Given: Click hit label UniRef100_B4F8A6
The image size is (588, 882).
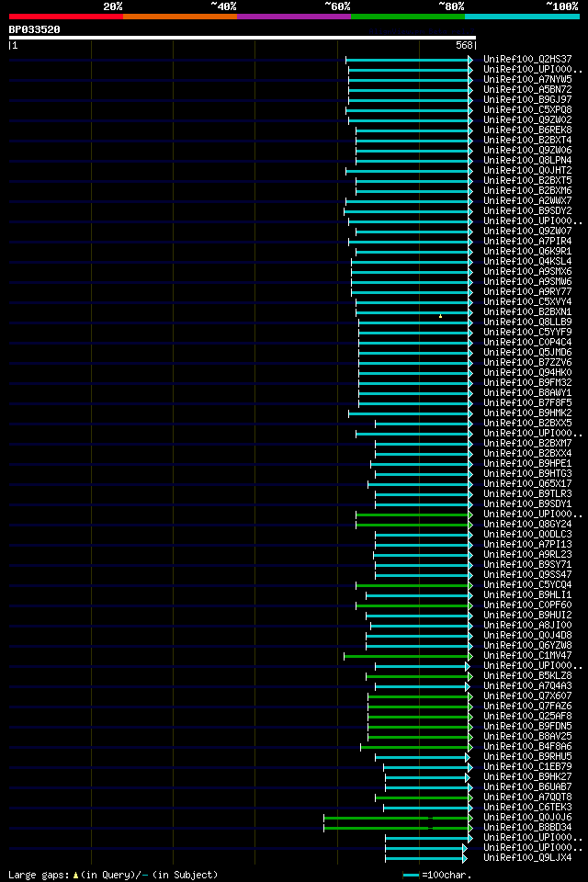Looking at the screenshot, I should point(527,747).
